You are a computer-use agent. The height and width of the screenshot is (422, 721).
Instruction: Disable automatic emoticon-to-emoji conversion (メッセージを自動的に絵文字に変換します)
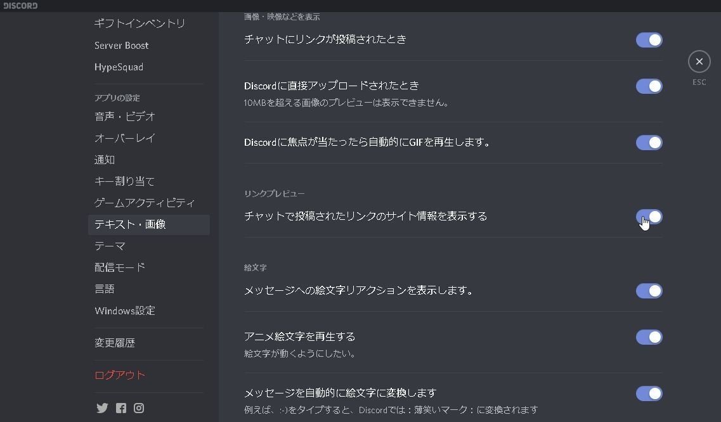649,393
